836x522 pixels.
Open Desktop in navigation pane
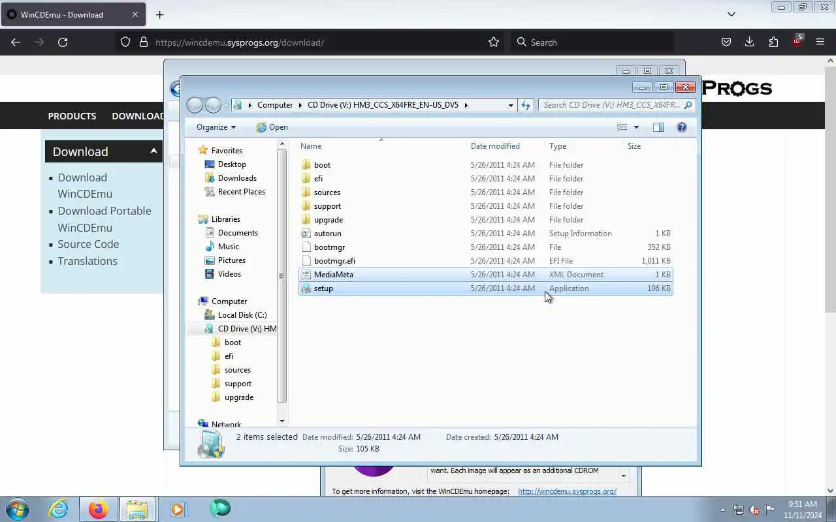click(232, 164)
